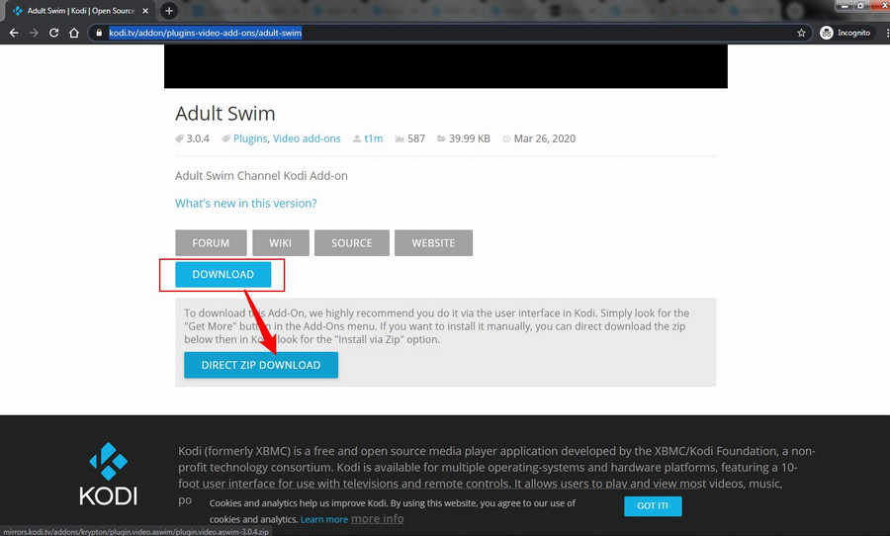Viewport: 890px width, 536px height.
Task: Click the 39.99 KB file size text
Action: coord(469,138)
